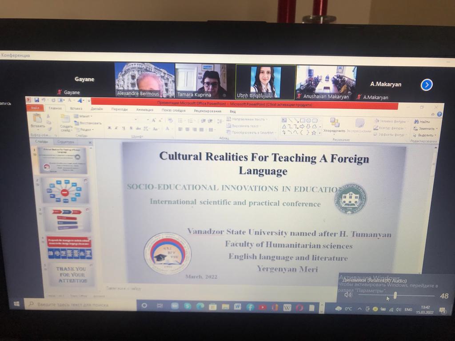Switch to the Вставка (Insert) tab
455x341 pixels.
pos(76,108)
